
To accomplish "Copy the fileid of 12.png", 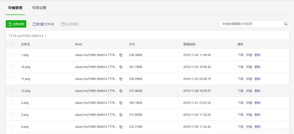I will click(121, 91).
